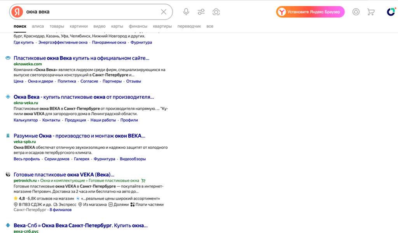
Task: Click favicon of Века-Спб result
Action: click(8, 225)
